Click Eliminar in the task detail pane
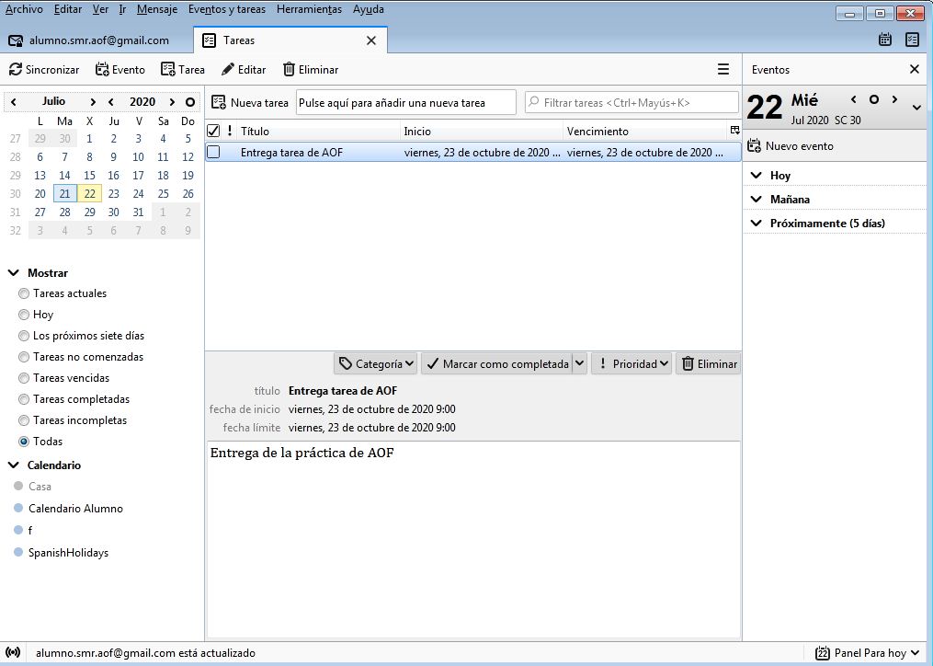This screenshot has width=933, height=666. [709, 364]
